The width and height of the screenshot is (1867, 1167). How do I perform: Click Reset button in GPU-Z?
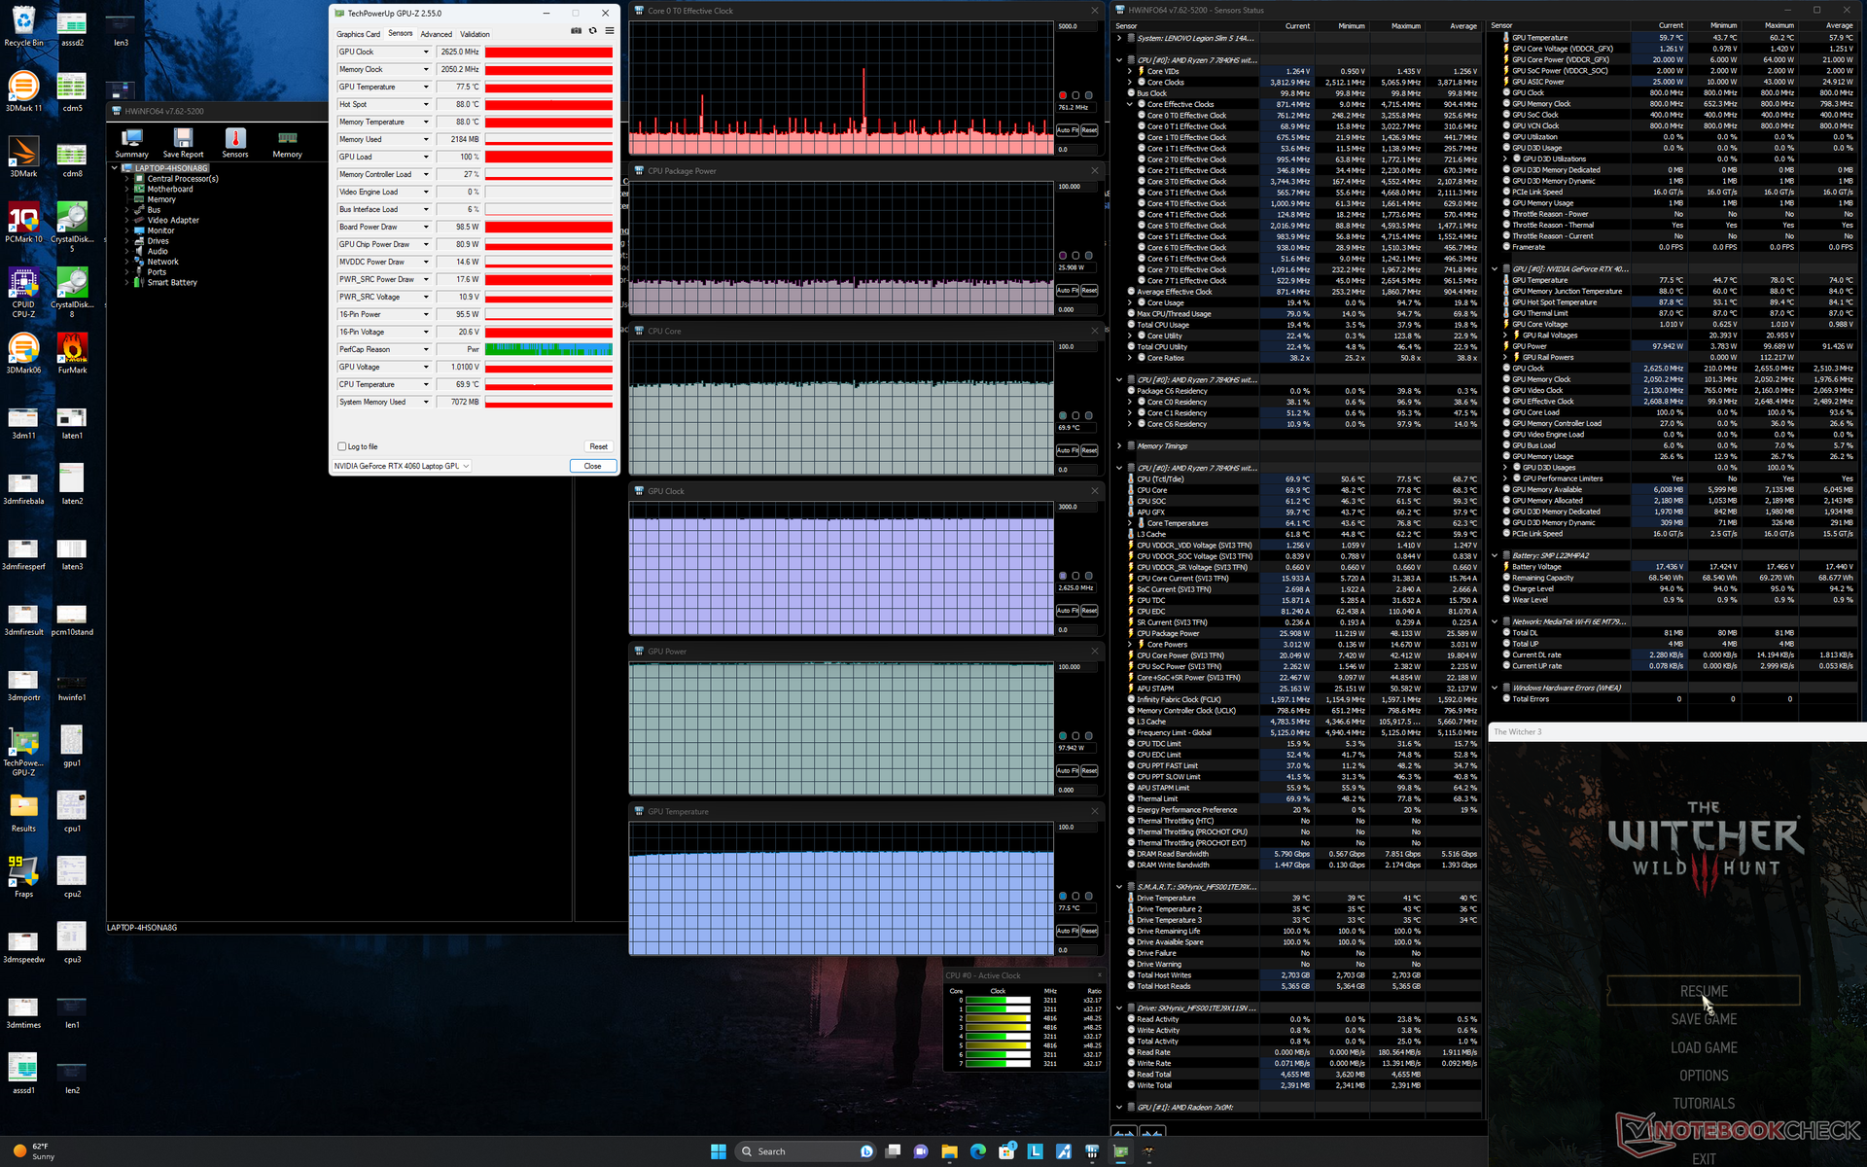point(598,446)
